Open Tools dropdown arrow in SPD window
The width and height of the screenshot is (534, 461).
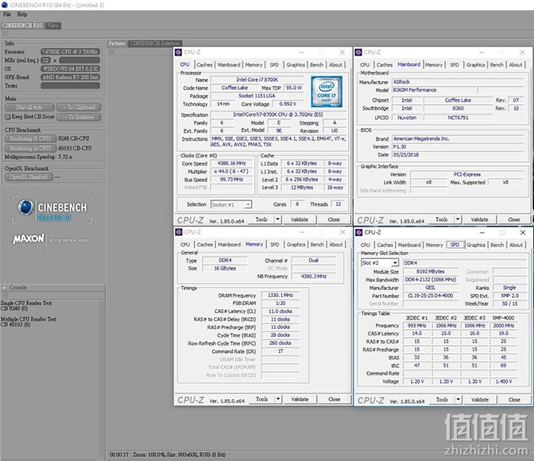coord(459,399)
